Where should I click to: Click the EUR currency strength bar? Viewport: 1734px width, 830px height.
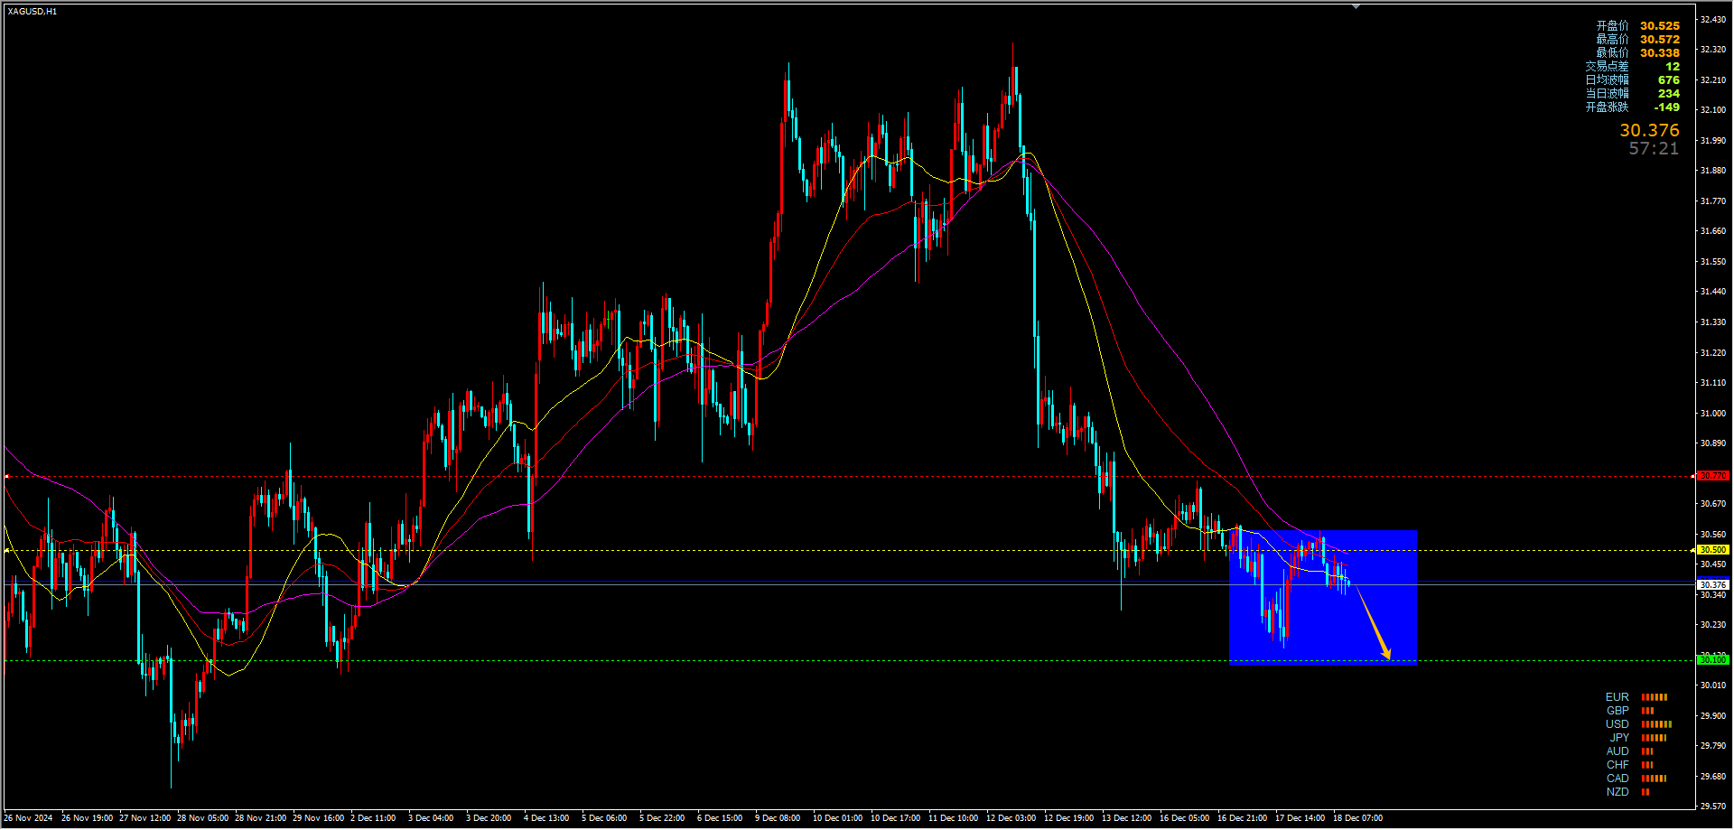tap(1655, 697)
